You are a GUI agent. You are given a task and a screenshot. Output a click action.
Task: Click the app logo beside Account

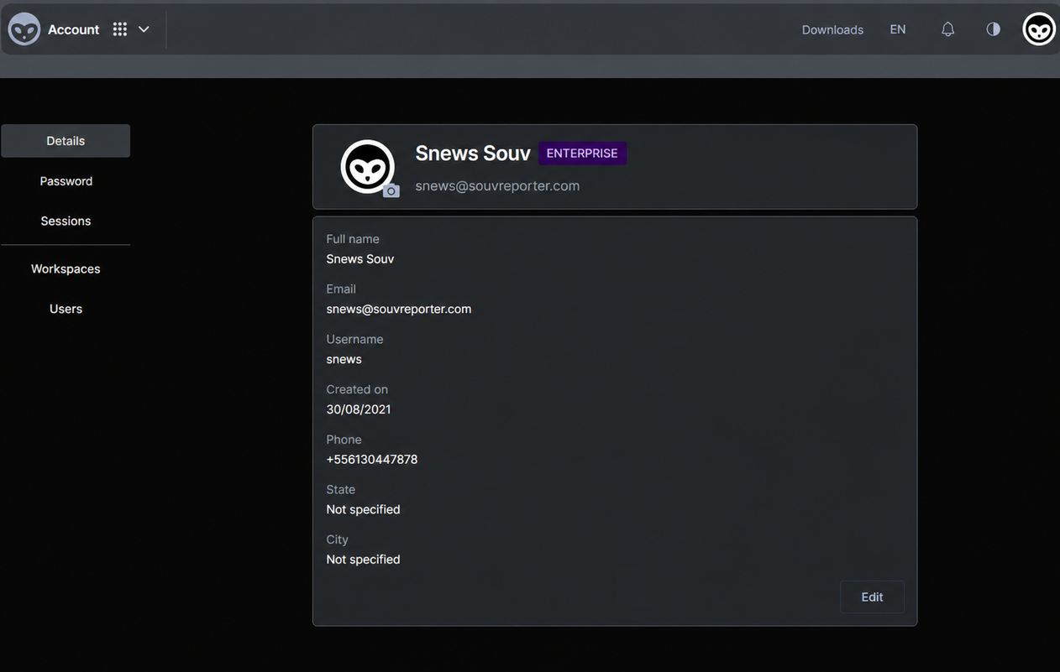coord(24,29)
